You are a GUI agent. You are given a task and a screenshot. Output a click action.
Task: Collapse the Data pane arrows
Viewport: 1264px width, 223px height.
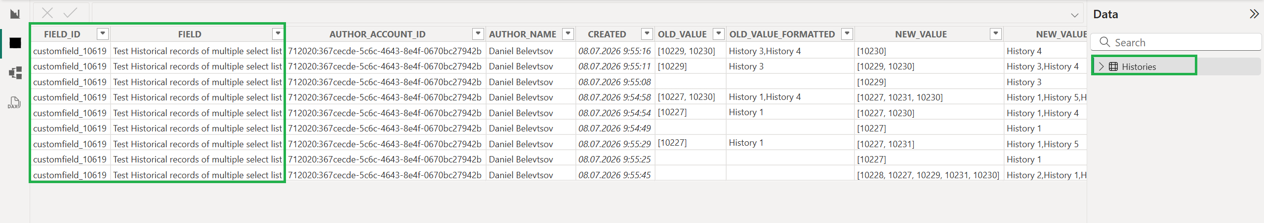click(1254, 14)
